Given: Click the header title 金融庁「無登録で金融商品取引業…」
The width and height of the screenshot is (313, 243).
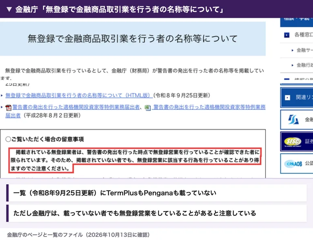Looking at the screenshot, I should click(120, 9).
